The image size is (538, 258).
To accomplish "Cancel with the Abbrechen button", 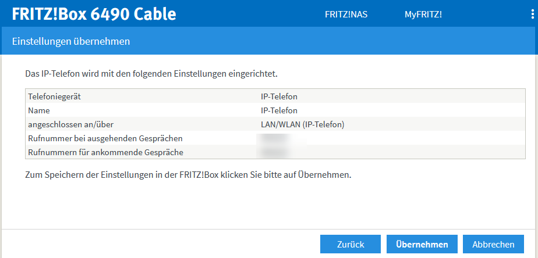I will [x=493, y=245].
